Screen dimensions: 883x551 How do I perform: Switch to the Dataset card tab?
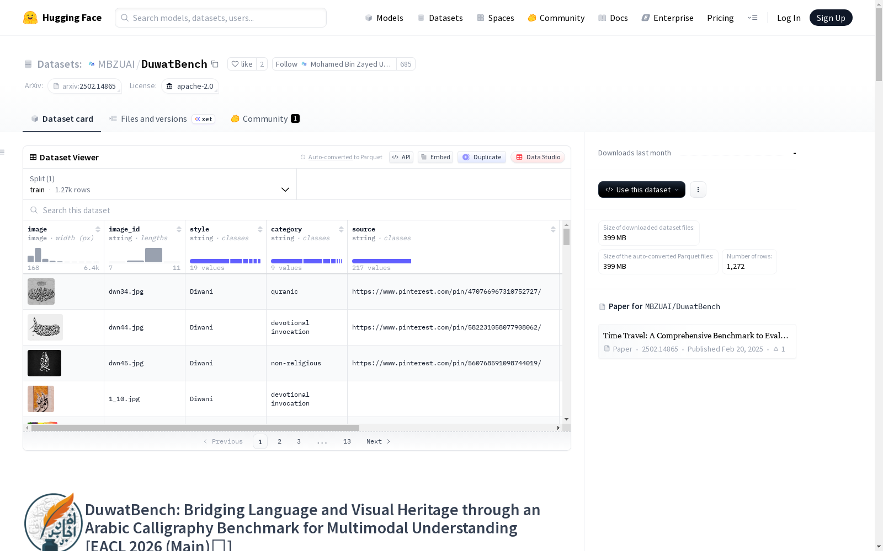[62, 119]
